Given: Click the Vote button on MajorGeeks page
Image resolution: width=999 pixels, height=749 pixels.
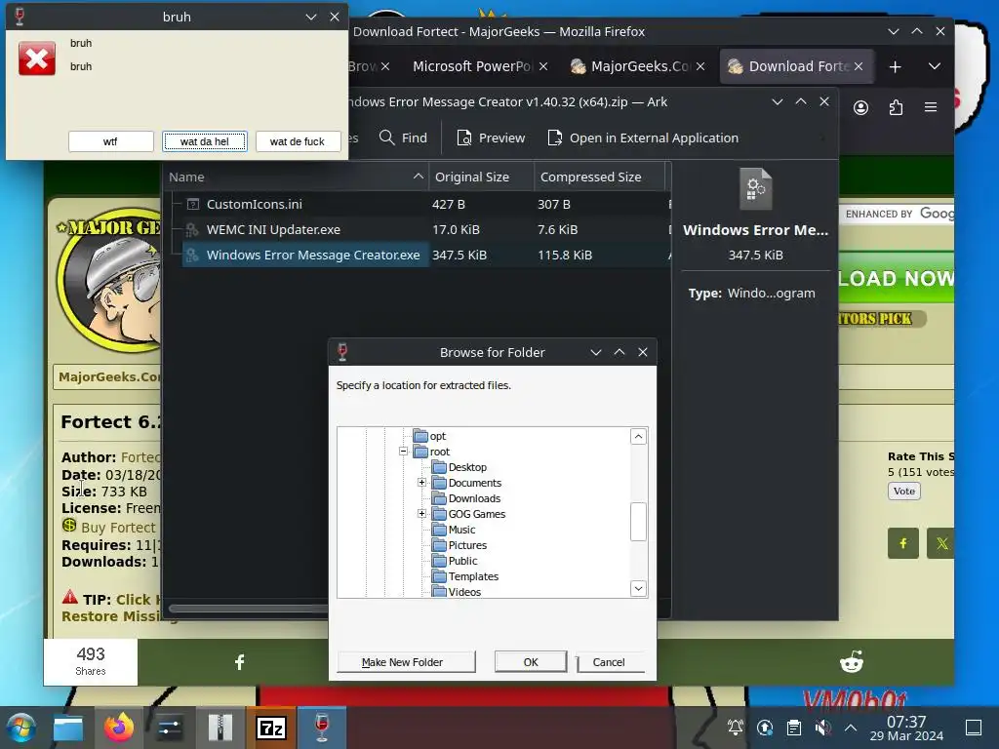Looking at the screenshot, I should tap(904, 492).
